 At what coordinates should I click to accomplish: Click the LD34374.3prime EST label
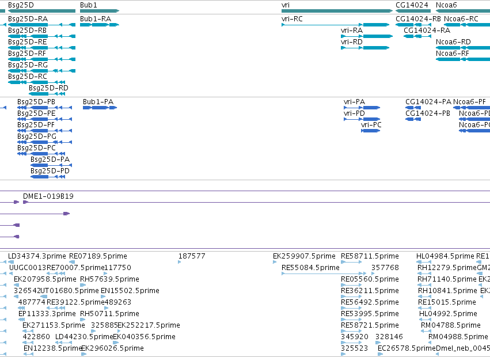click(37, 256)
